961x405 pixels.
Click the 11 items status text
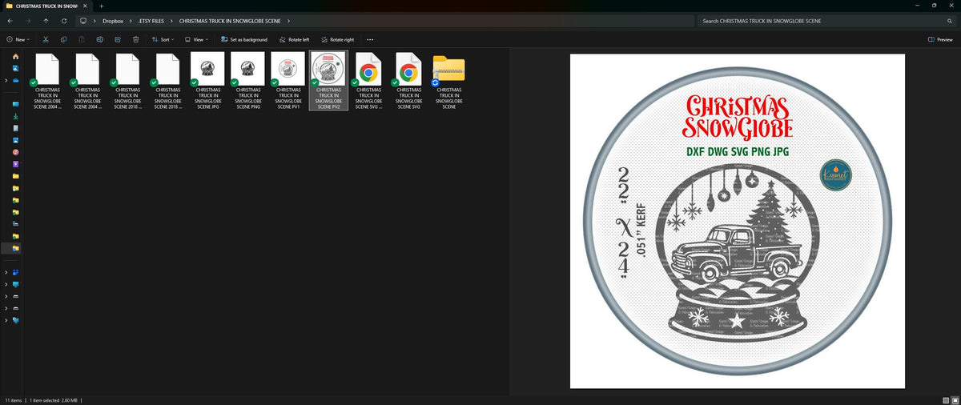point(14,399)
